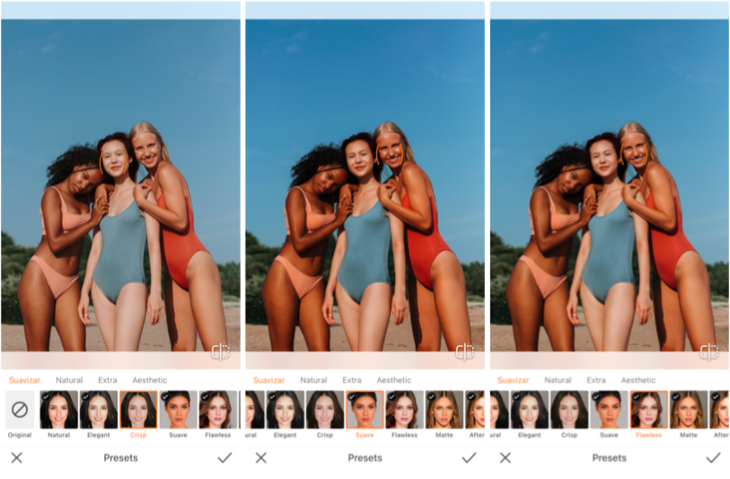Select the Flawless preset thumbnail in left screen
Image resolution: width=730 pixels, height=479 pixels.
coord(218,410)
